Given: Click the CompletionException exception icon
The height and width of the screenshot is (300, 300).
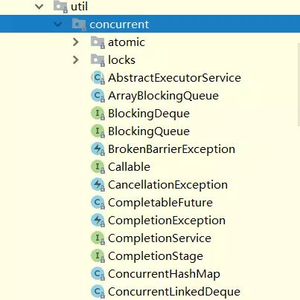Looking at the screenshot, I should click(x=98, y=221).
